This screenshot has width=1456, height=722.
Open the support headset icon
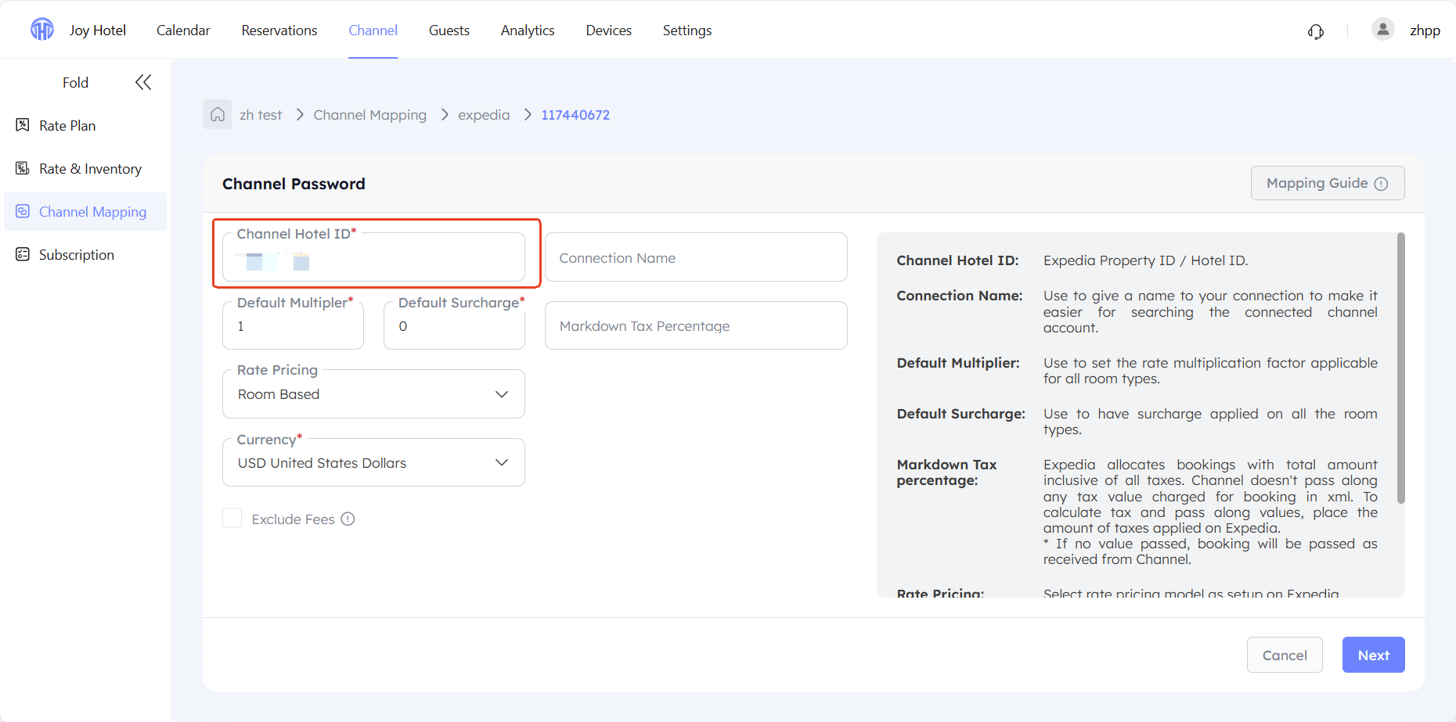click(x=1316, y=31)
